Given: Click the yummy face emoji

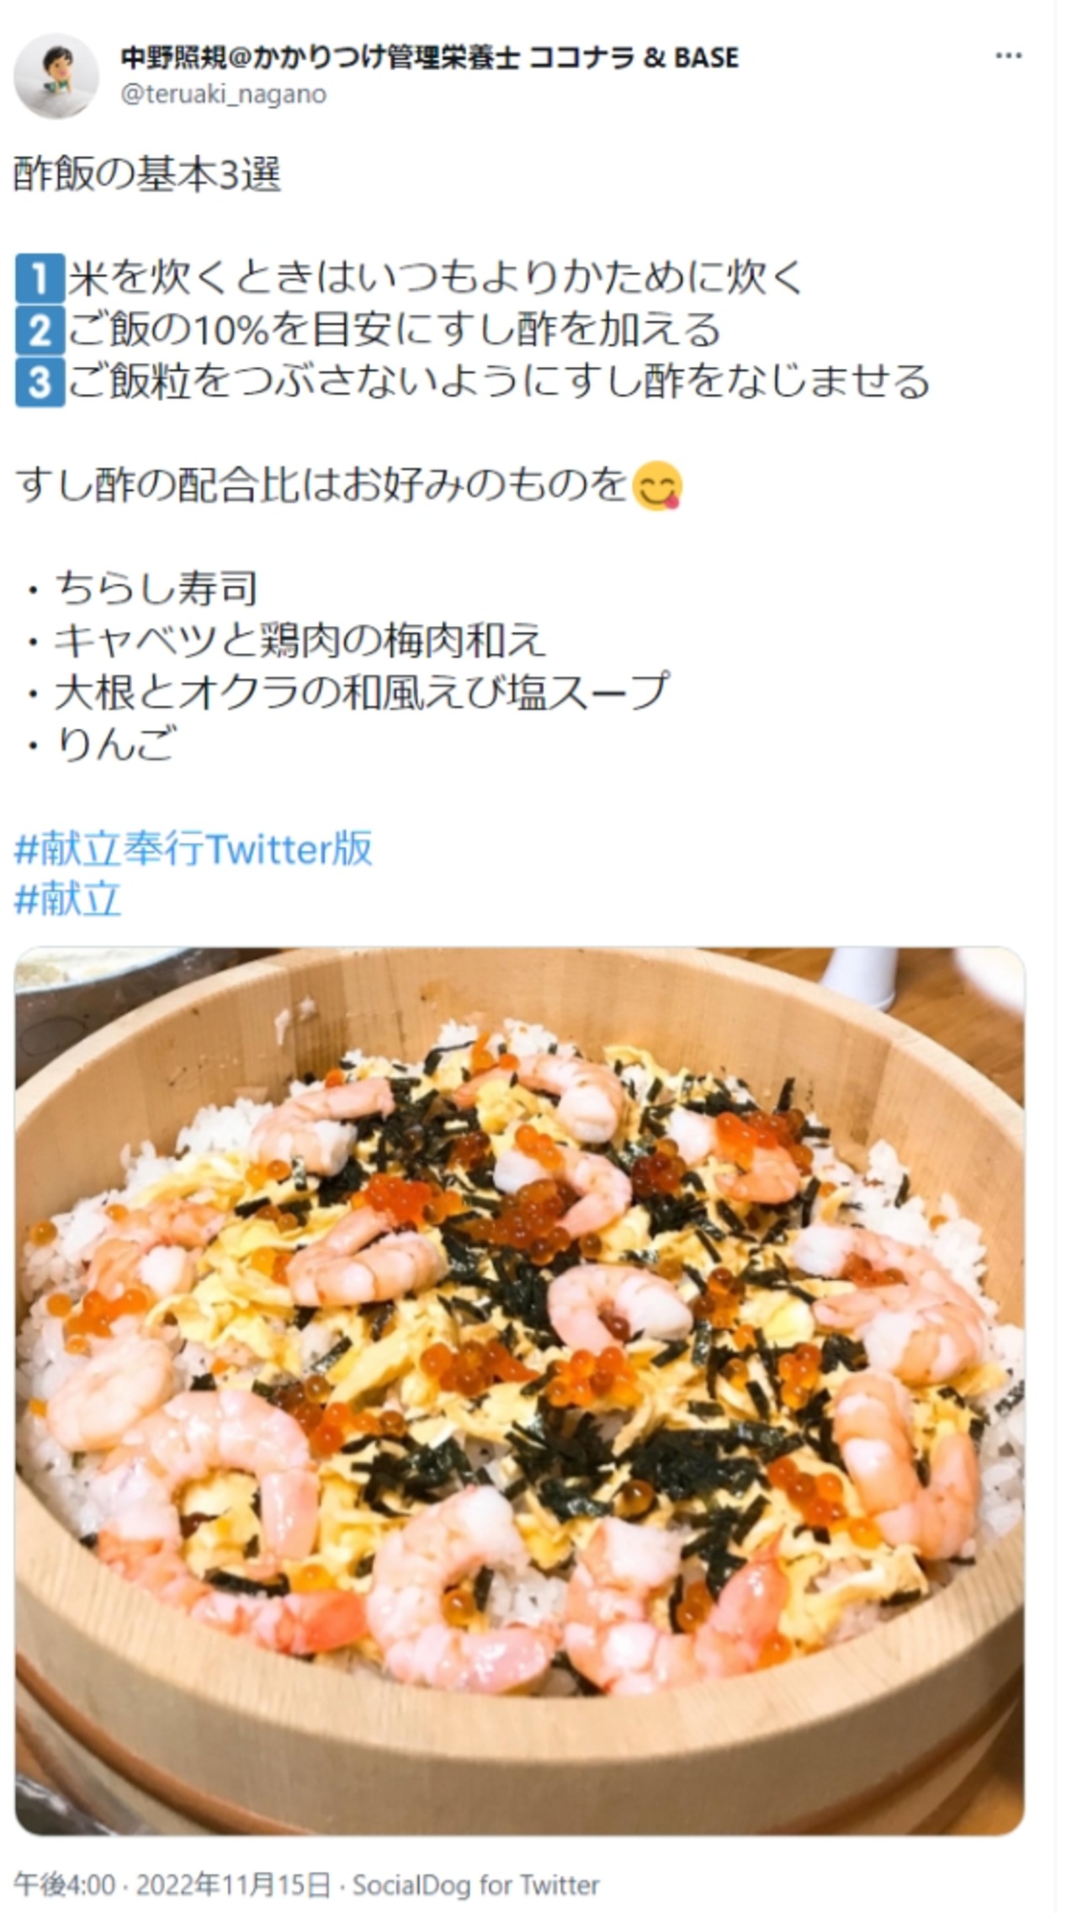Looking at the screenshot, I should pyautogui.click(x=656, y=486).
